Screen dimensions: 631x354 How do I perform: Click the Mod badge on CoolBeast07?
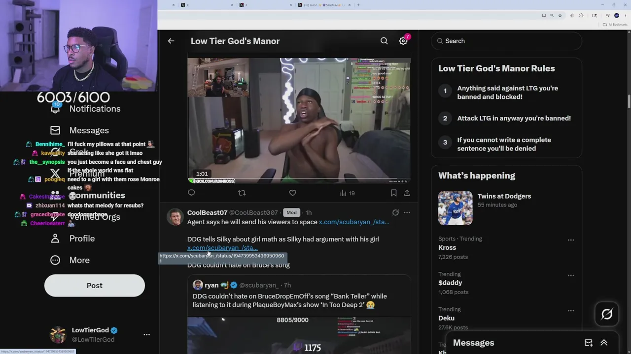click(x=291, y=213)
